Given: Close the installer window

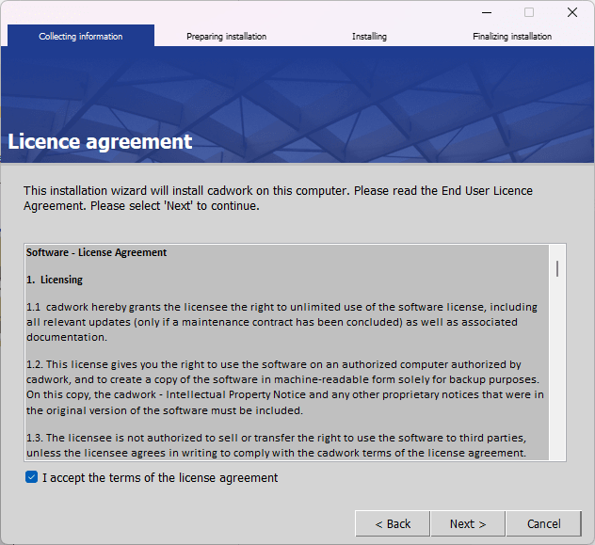Looking at the screenshot, I should point(572,12).
